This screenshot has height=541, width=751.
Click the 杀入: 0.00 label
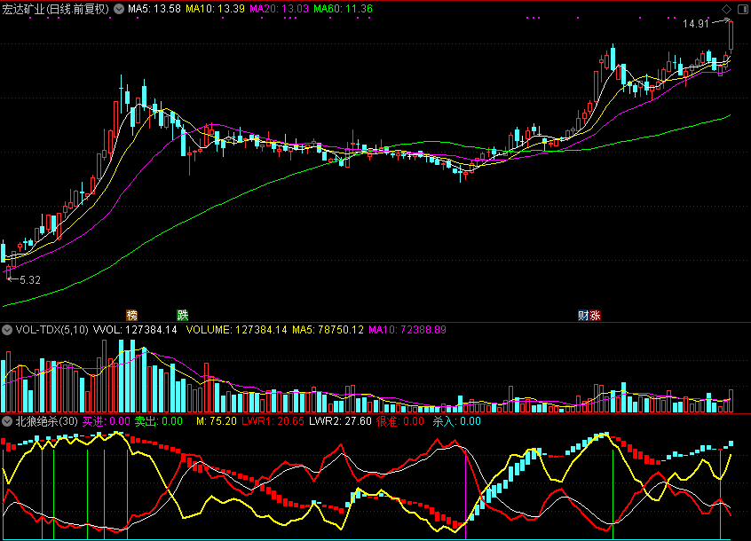coord(457,421)
